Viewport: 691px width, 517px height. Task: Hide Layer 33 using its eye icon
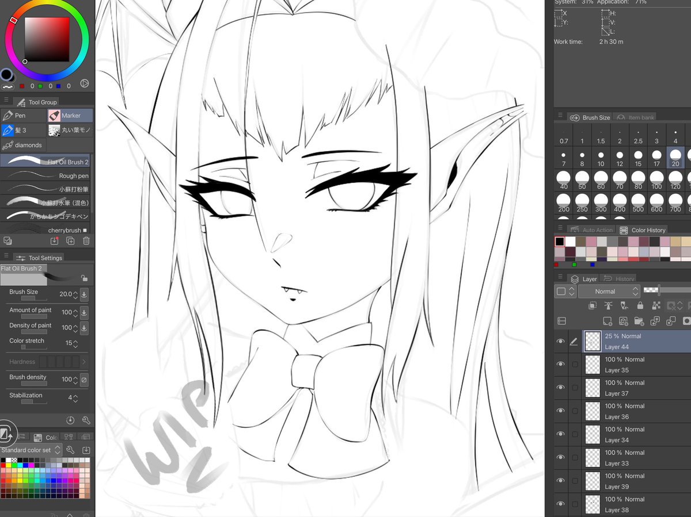click(x=560, y=458)
